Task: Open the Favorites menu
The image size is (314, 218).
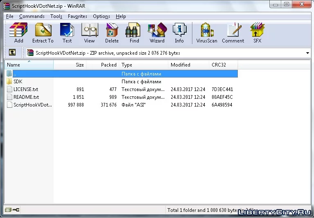Action: (x=77, y=16)
